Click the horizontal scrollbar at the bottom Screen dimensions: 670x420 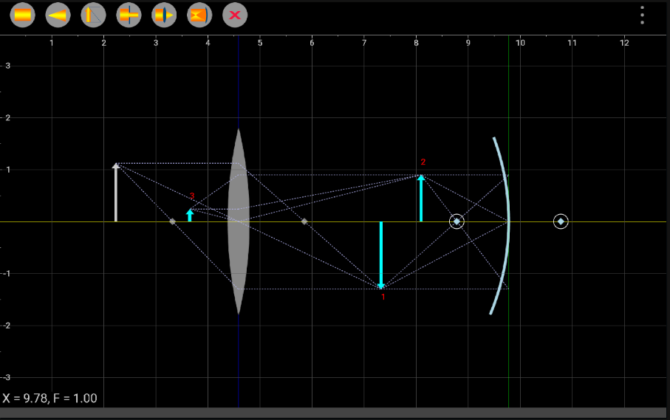pos(335,413)
